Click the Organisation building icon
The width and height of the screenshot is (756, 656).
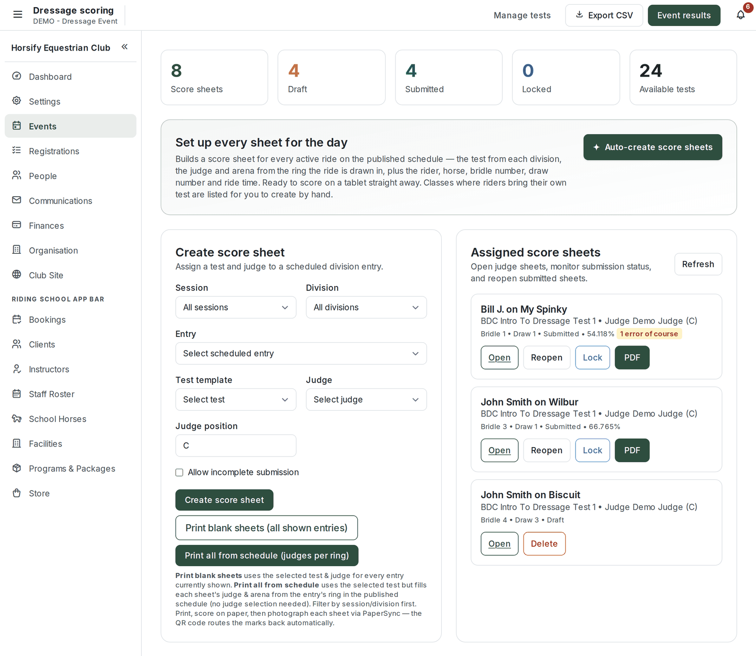coord(17,250)
